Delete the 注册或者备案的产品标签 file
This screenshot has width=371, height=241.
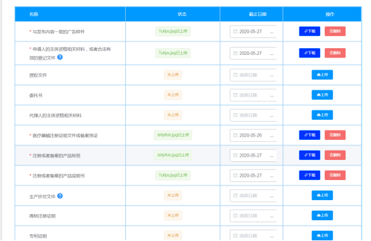(x=335, y=155)
